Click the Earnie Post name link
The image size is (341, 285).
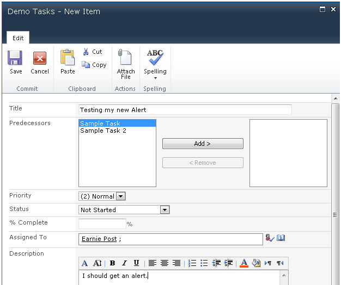click(x=99, y=239)
